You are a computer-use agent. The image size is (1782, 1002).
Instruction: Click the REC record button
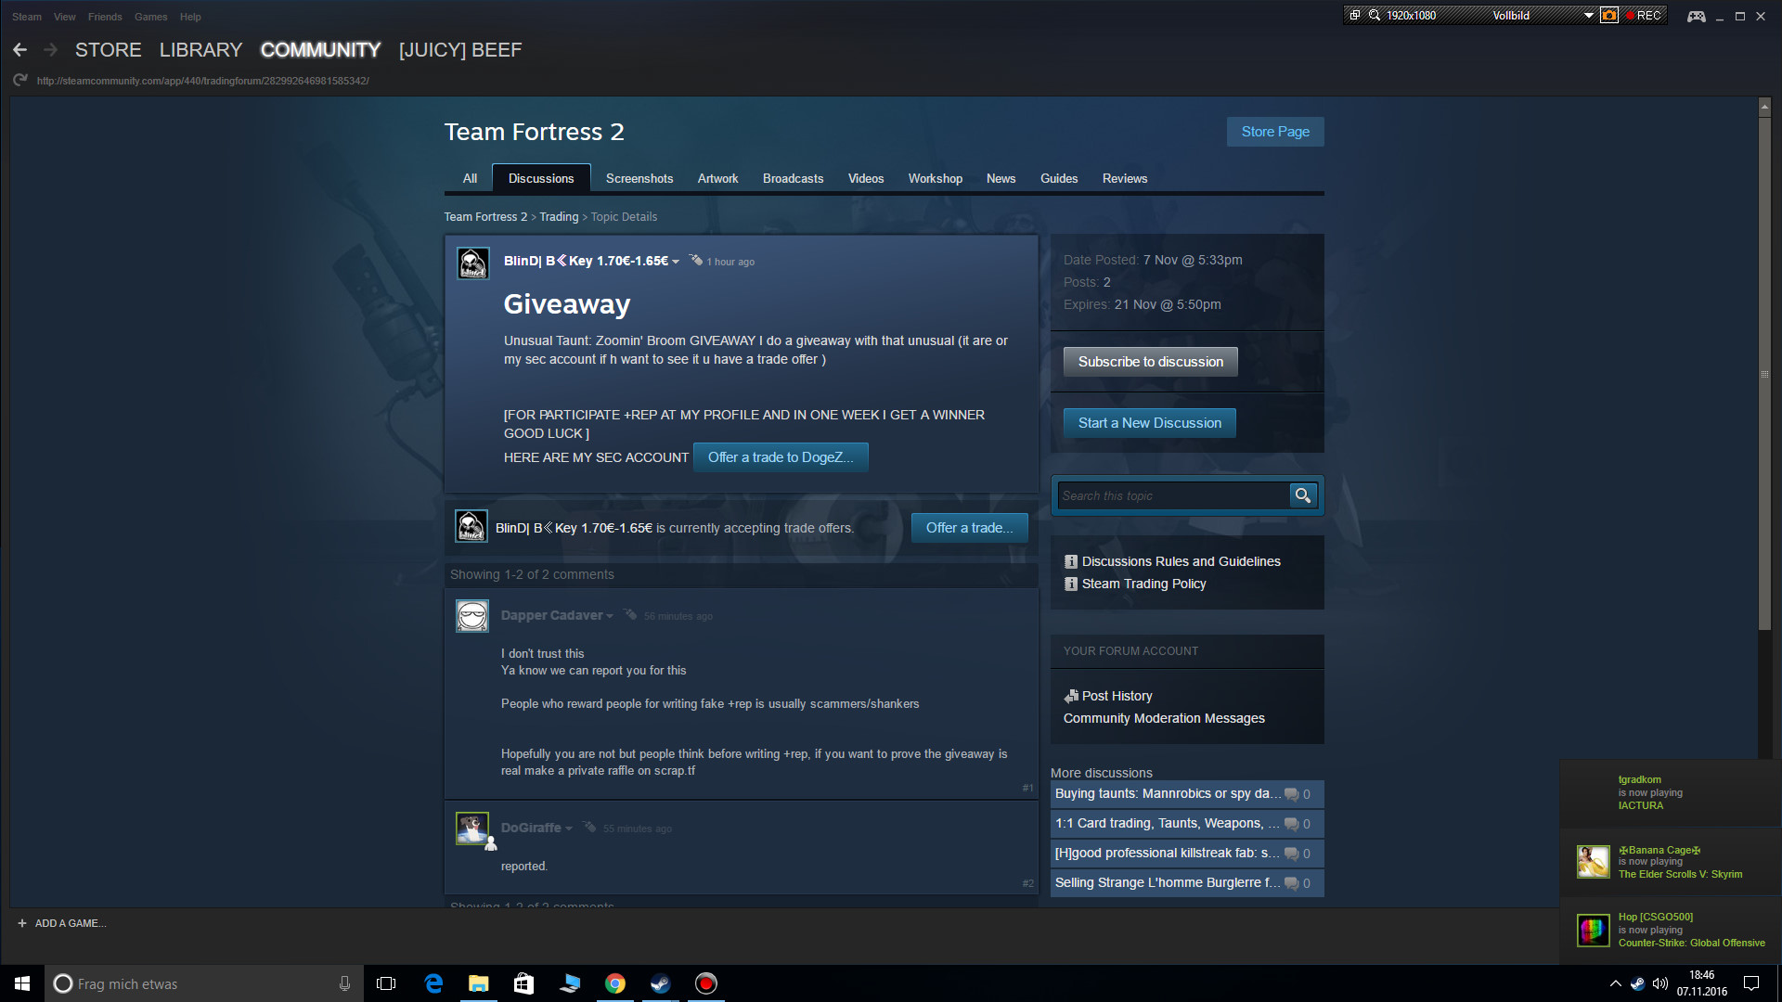[x=1644, y=15]
